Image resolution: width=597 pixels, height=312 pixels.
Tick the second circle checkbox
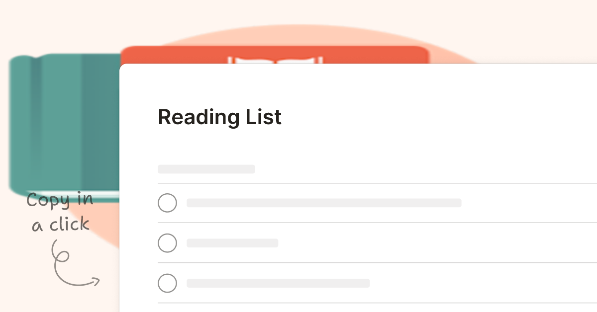pyautogui.click(x=167, y=243)
